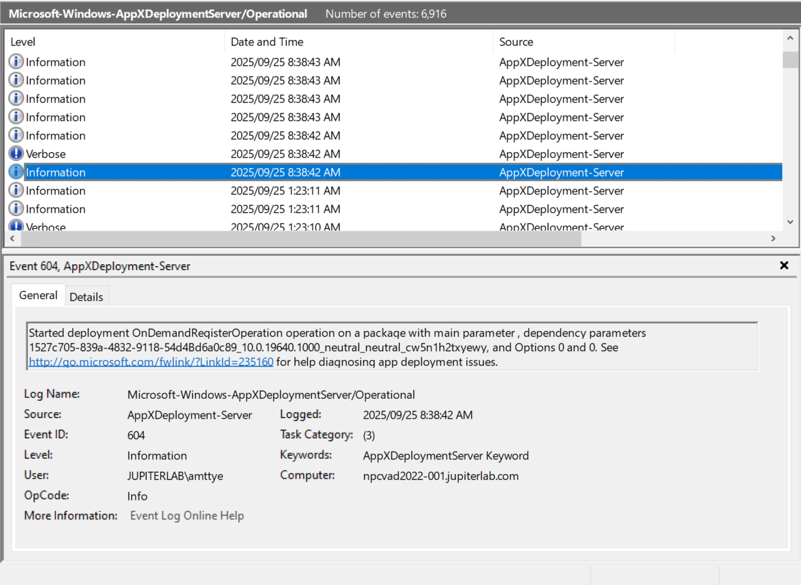Click the Information icon on the highlighted event row

[x=15, y=172]
